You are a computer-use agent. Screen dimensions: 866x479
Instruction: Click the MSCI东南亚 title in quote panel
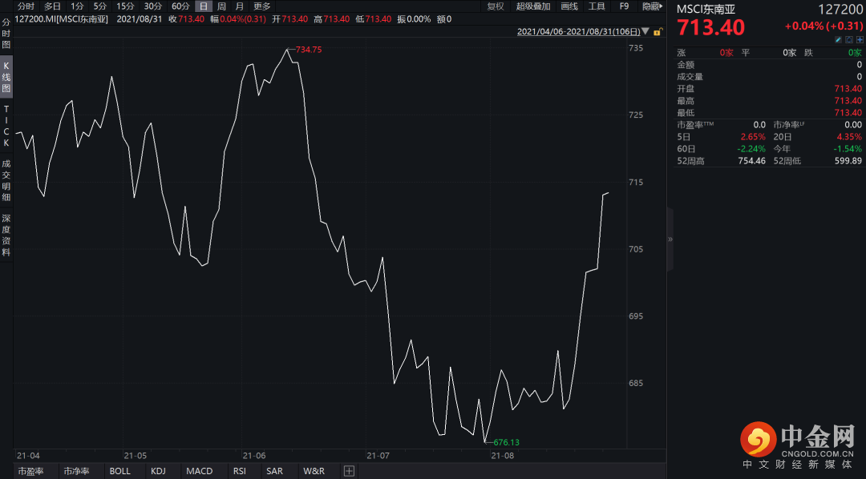706,10
